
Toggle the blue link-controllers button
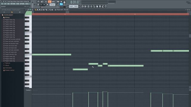[x=61, y=4]
